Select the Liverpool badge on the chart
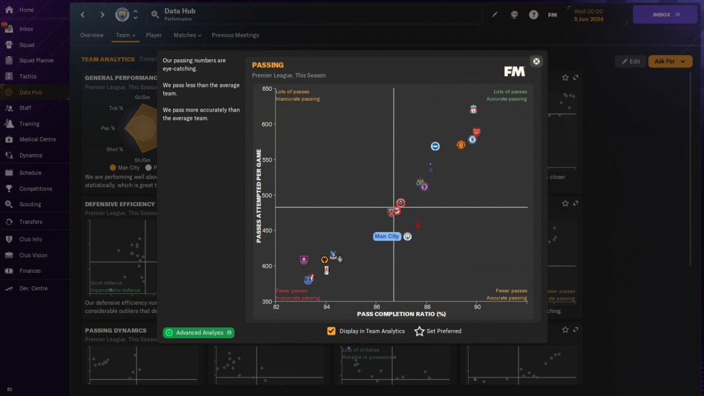704x396 pixels. (x=474, y=109)
